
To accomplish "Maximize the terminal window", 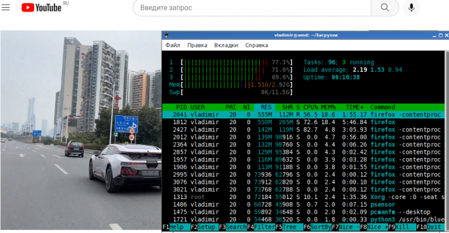I will [441, 35].
